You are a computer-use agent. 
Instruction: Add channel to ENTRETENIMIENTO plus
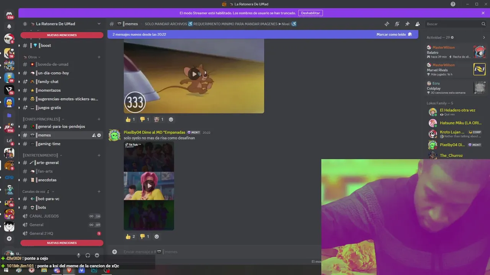[99, 155]
